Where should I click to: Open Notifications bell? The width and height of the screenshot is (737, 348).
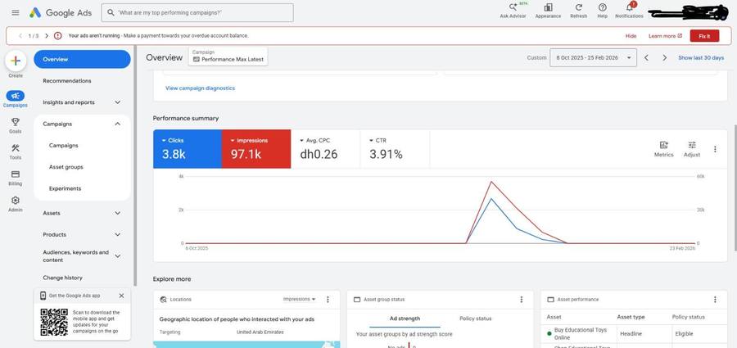(x=629, y=11)
